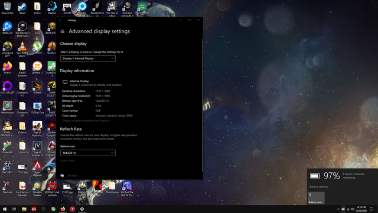Viewport: 378px width, 213px height.
Task: Launch the StarCraft II shortcut
Action: (7, 167)
